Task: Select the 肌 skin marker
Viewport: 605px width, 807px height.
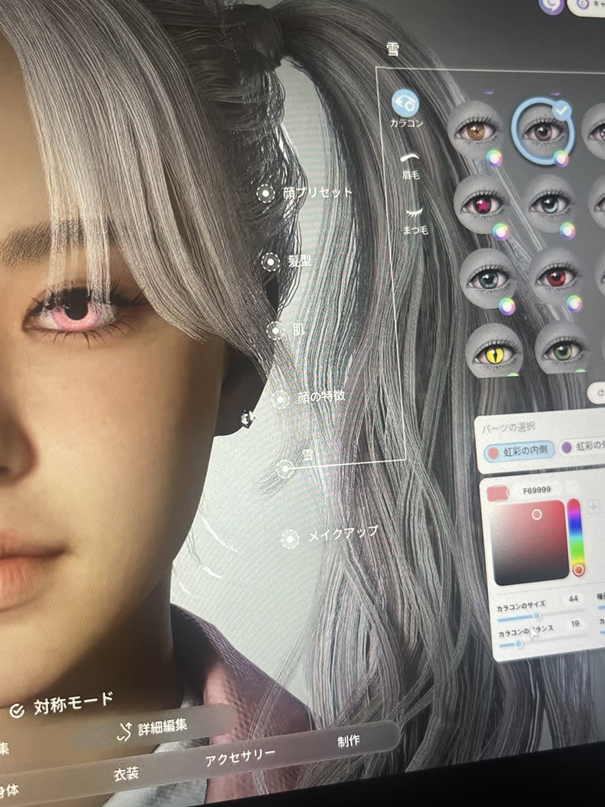Action: point(276,330)
